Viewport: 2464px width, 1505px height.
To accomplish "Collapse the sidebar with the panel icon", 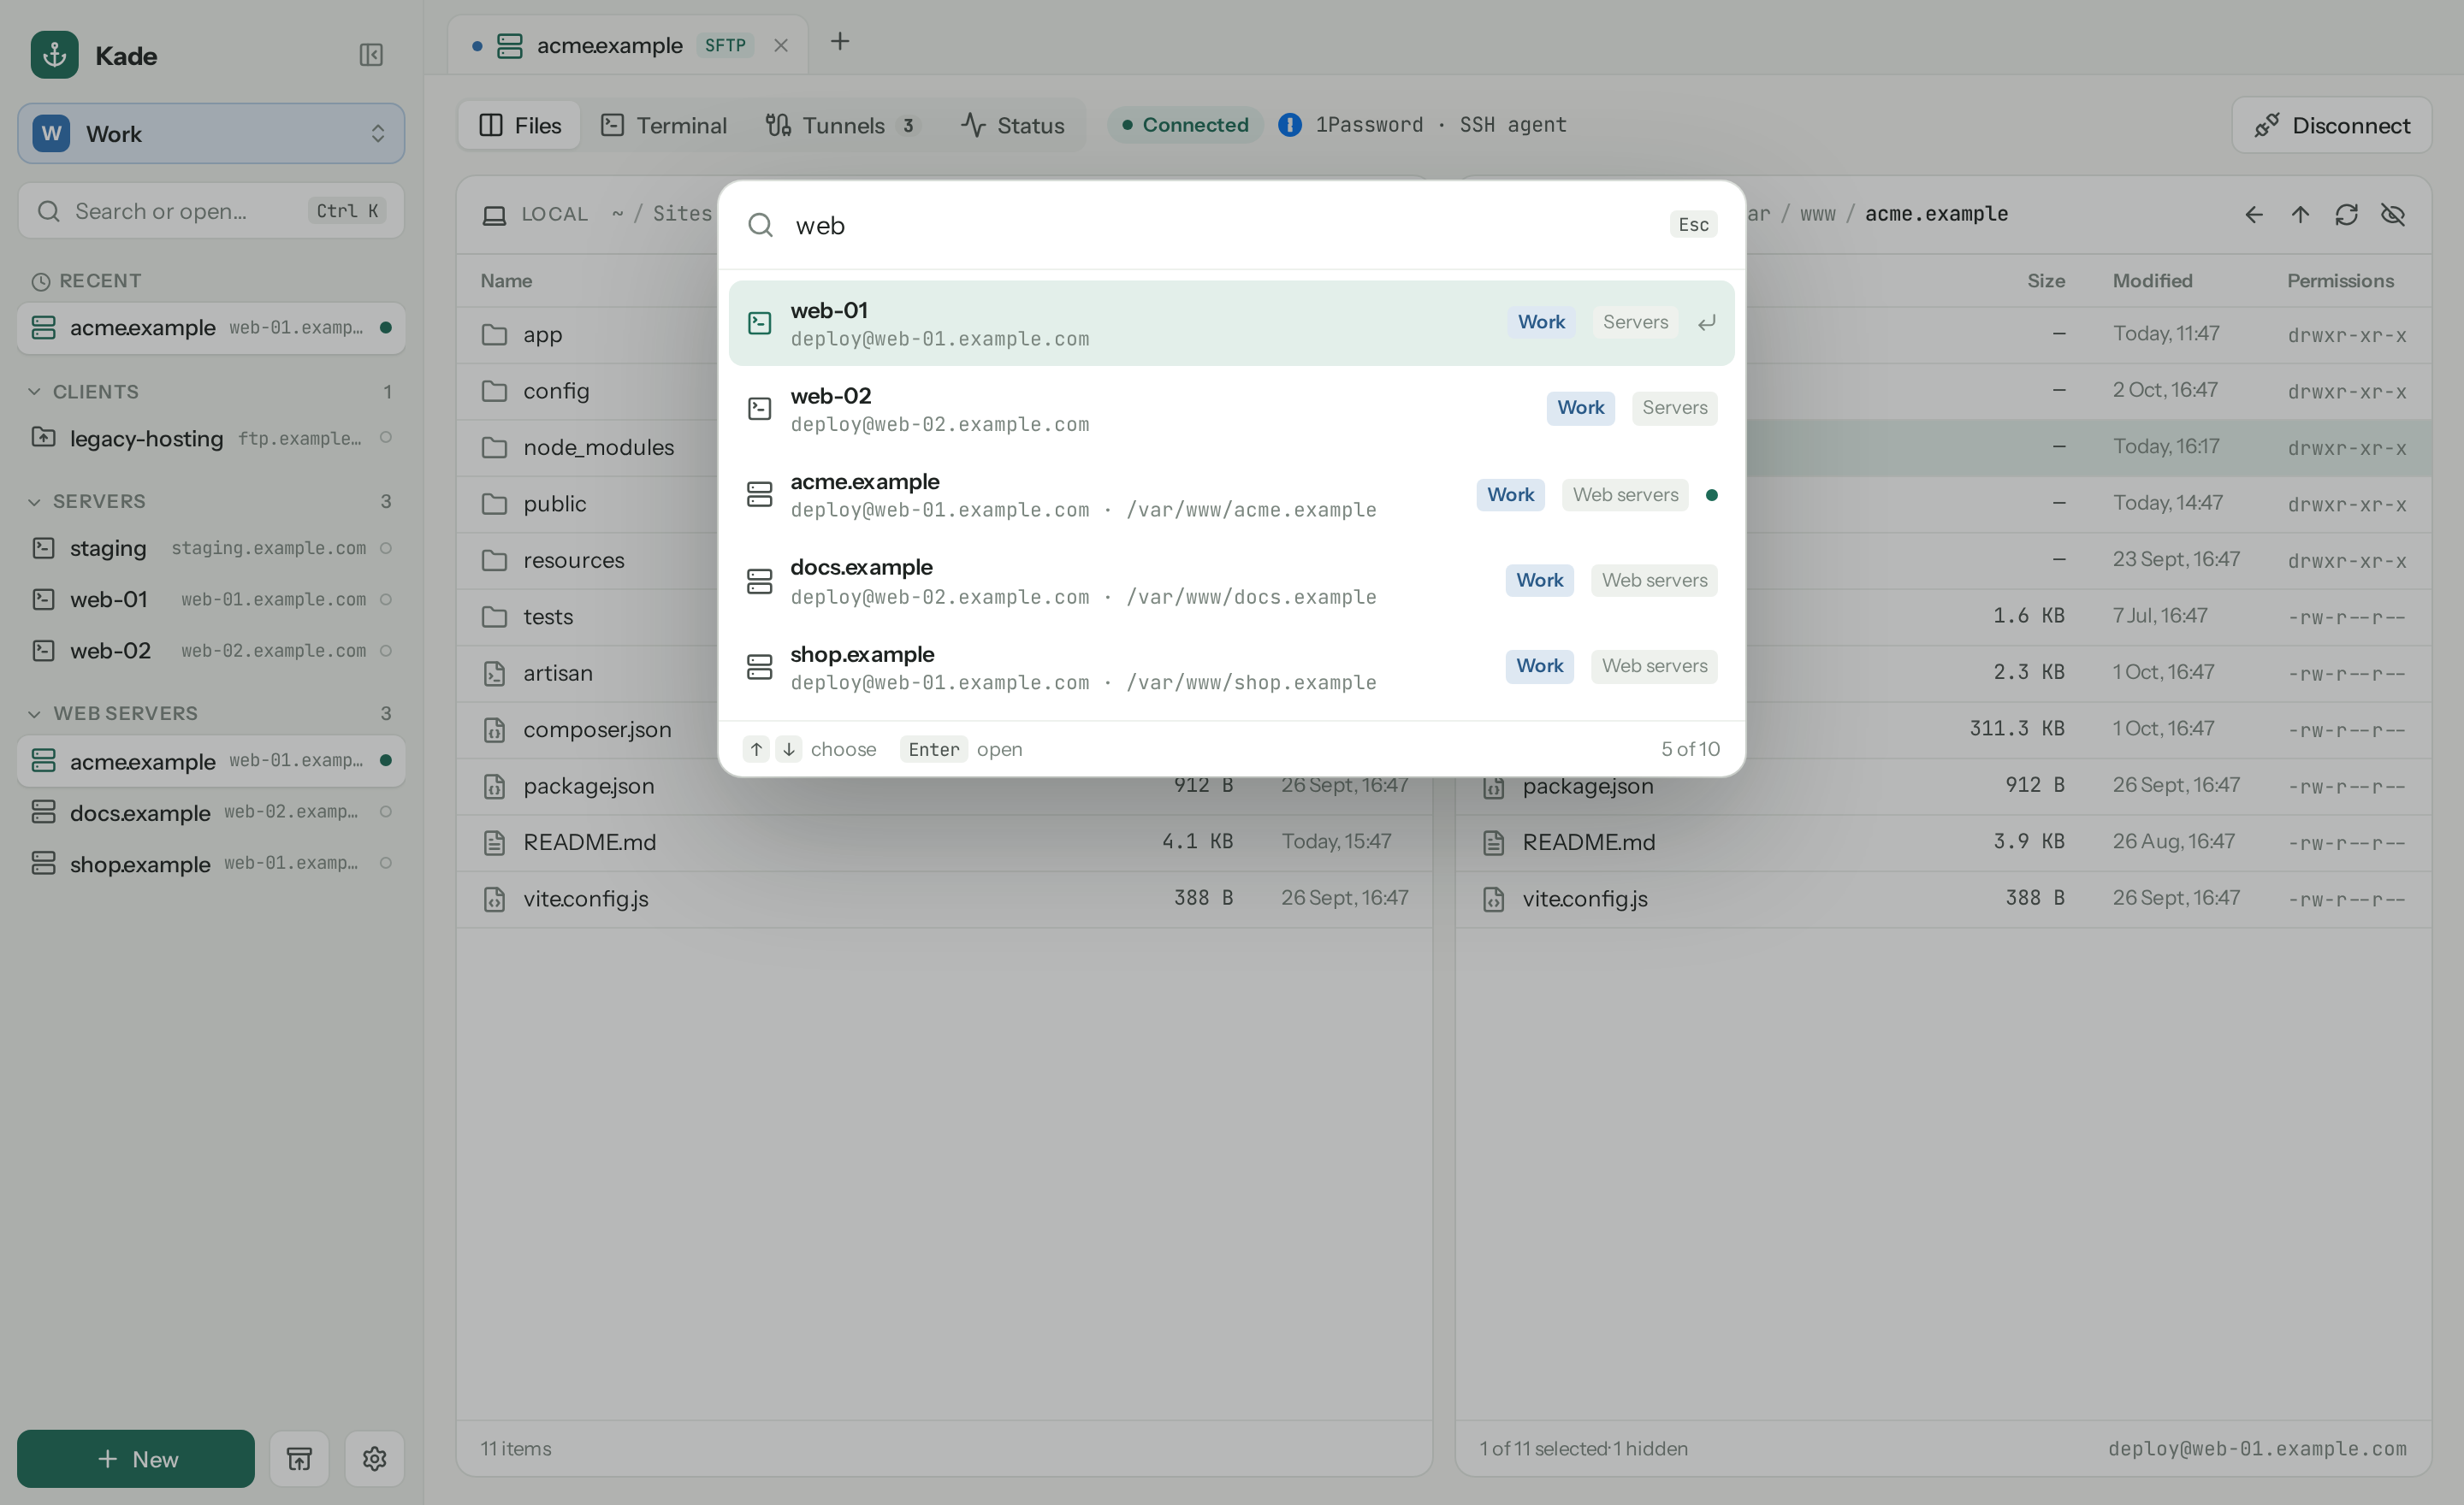I will tap(371, 55).
